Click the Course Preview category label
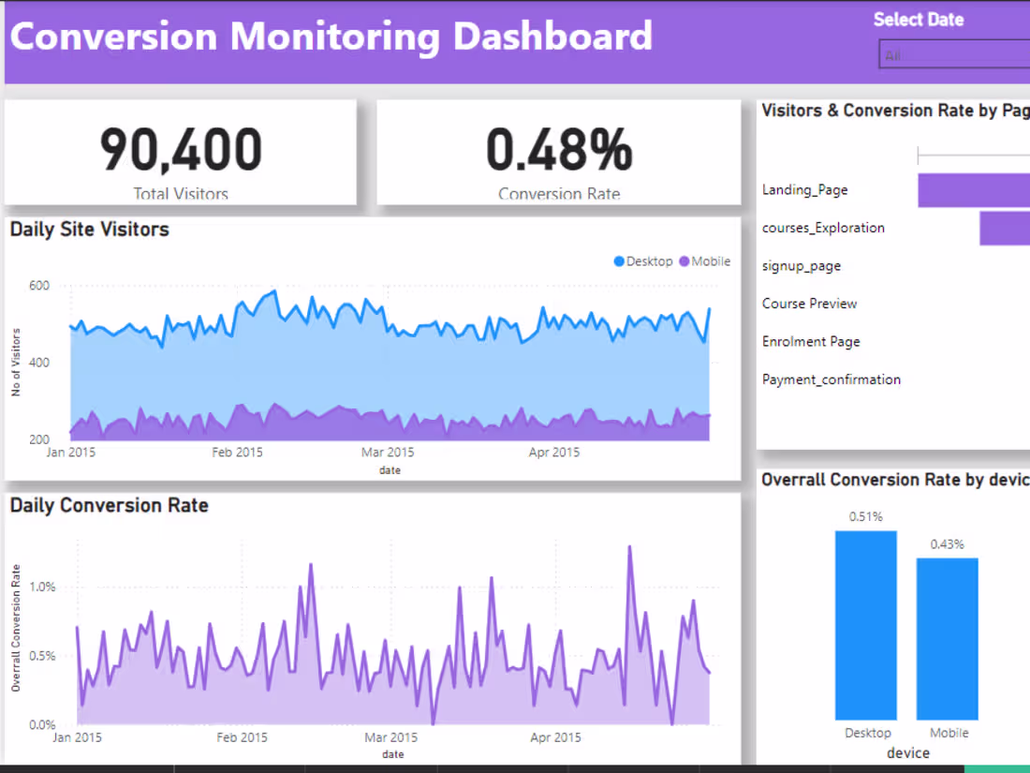 pyautogui.click(x=809, y=304)
